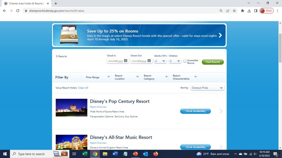The width and height of the screenshot is (282, 158).
Task: Close the Orlando Area Hotels tab
Action: click(x=48, y=3)
